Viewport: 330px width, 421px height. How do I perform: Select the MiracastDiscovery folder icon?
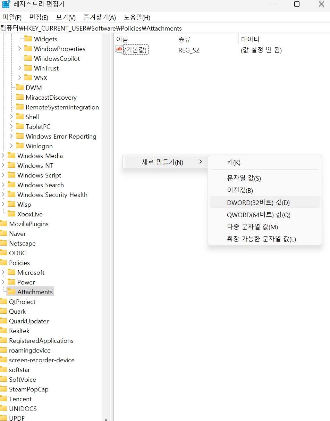point(20,97)
